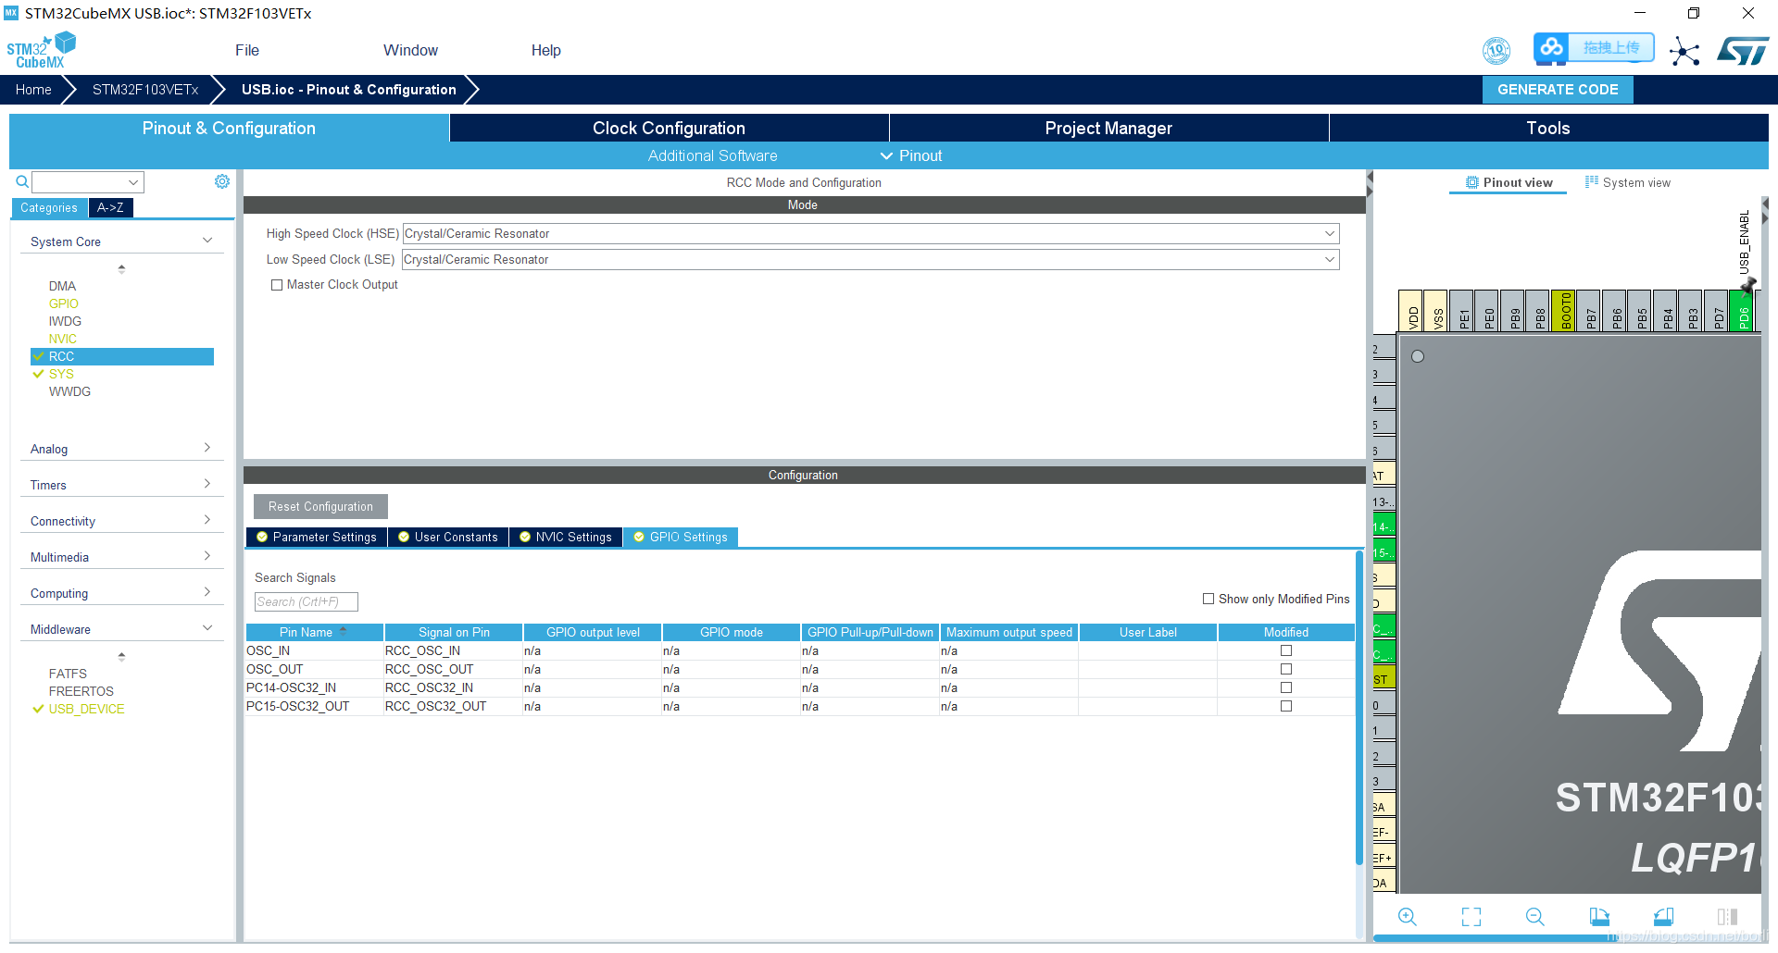Viewport: 1778px width, 953px height.
Task: Zoom in on the chip pinout view
Action: point(1408,917)
